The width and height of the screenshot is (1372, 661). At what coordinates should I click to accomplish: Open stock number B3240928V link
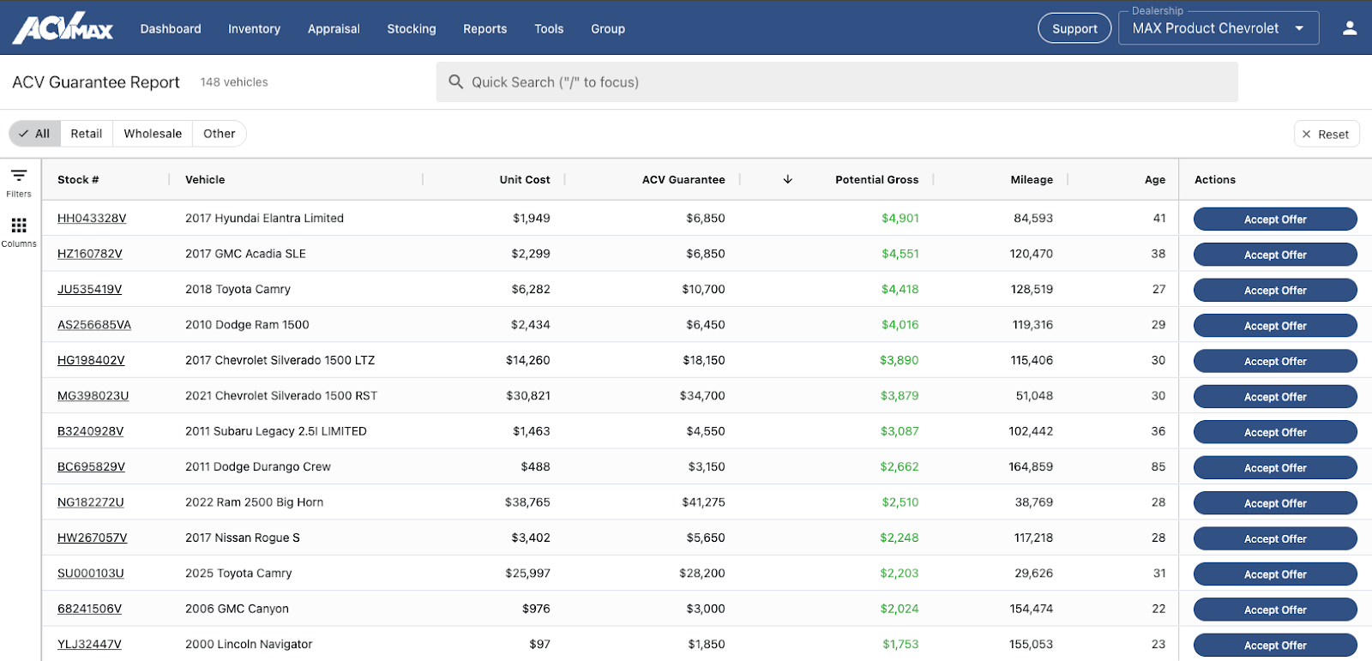(x=90, y=431)
